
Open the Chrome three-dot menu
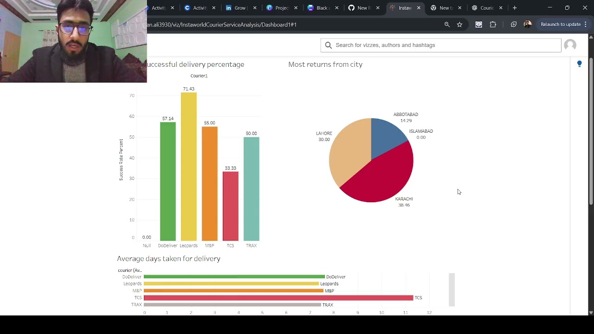click(x=586, y=25)
